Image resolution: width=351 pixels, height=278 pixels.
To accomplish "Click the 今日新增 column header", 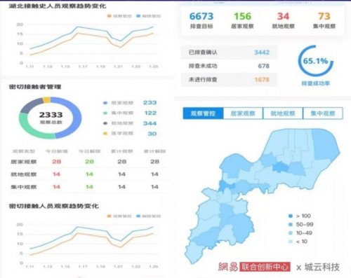I will pyautogui.click(x=56, y=151).
